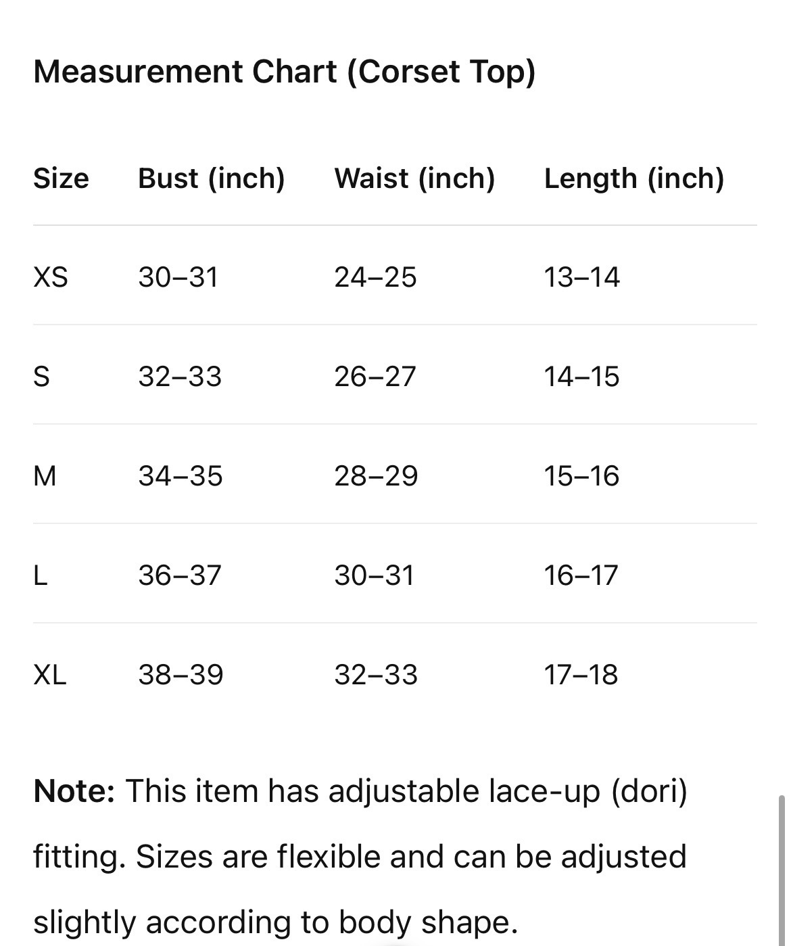791x946 pixels.
Task: Select the M size row label
Action: [x=45, y=476]
